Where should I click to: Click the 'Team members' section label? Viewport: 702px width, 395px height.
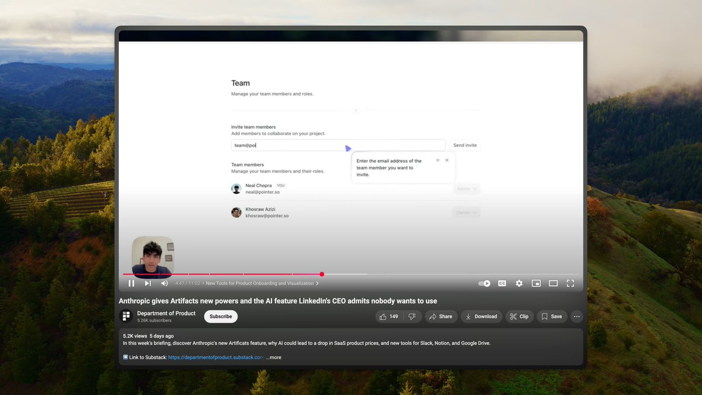(247, 164)
